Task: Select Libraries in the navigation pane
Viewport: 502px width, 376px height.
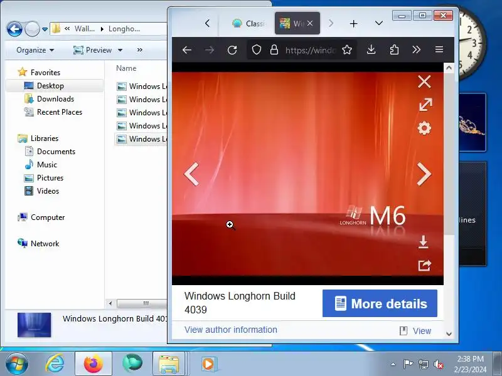Action: pyautogui.click(x=45, y=138)
